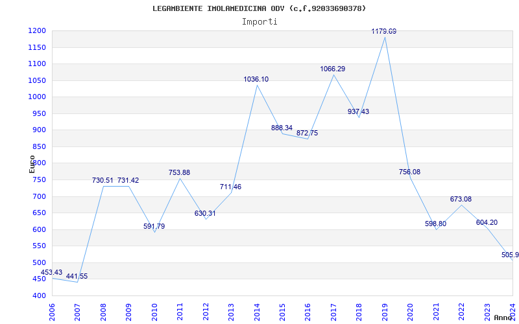The height and width of the screenshot is (324, 519).
Task: Click the y-axis value 450
Action: click(39, 279)
